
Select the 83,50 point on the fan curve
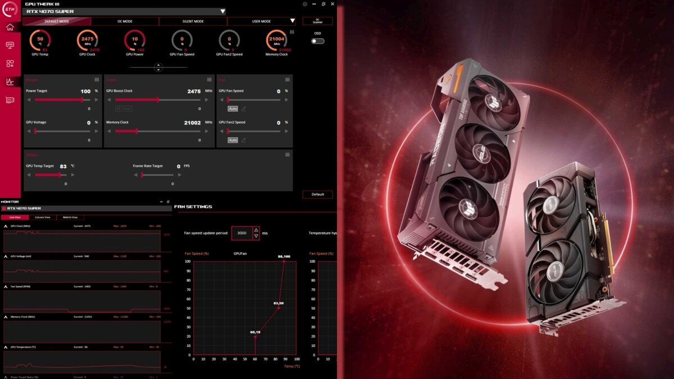pos(279,308)
